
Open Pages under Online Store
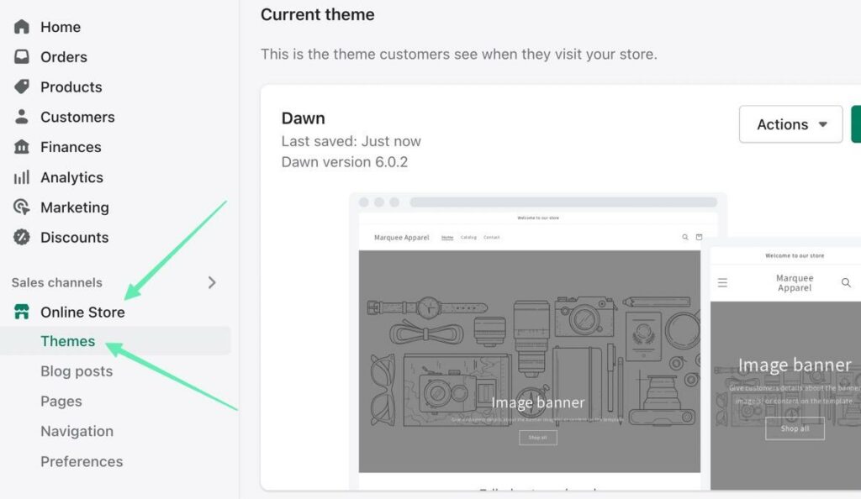(x=61, y=402)
